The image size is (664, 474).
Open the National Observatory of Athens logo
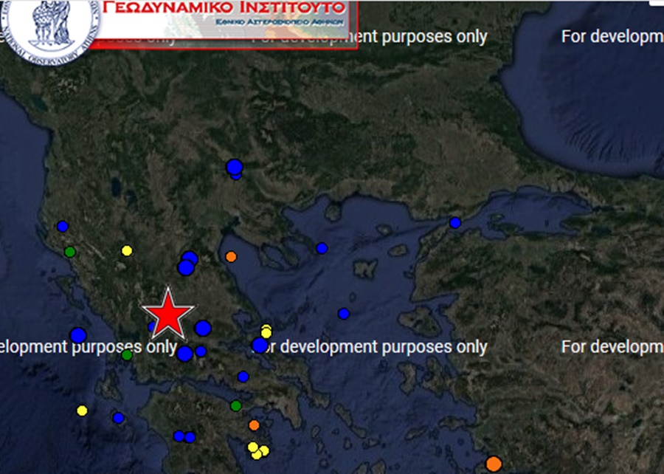coord(50,24)
